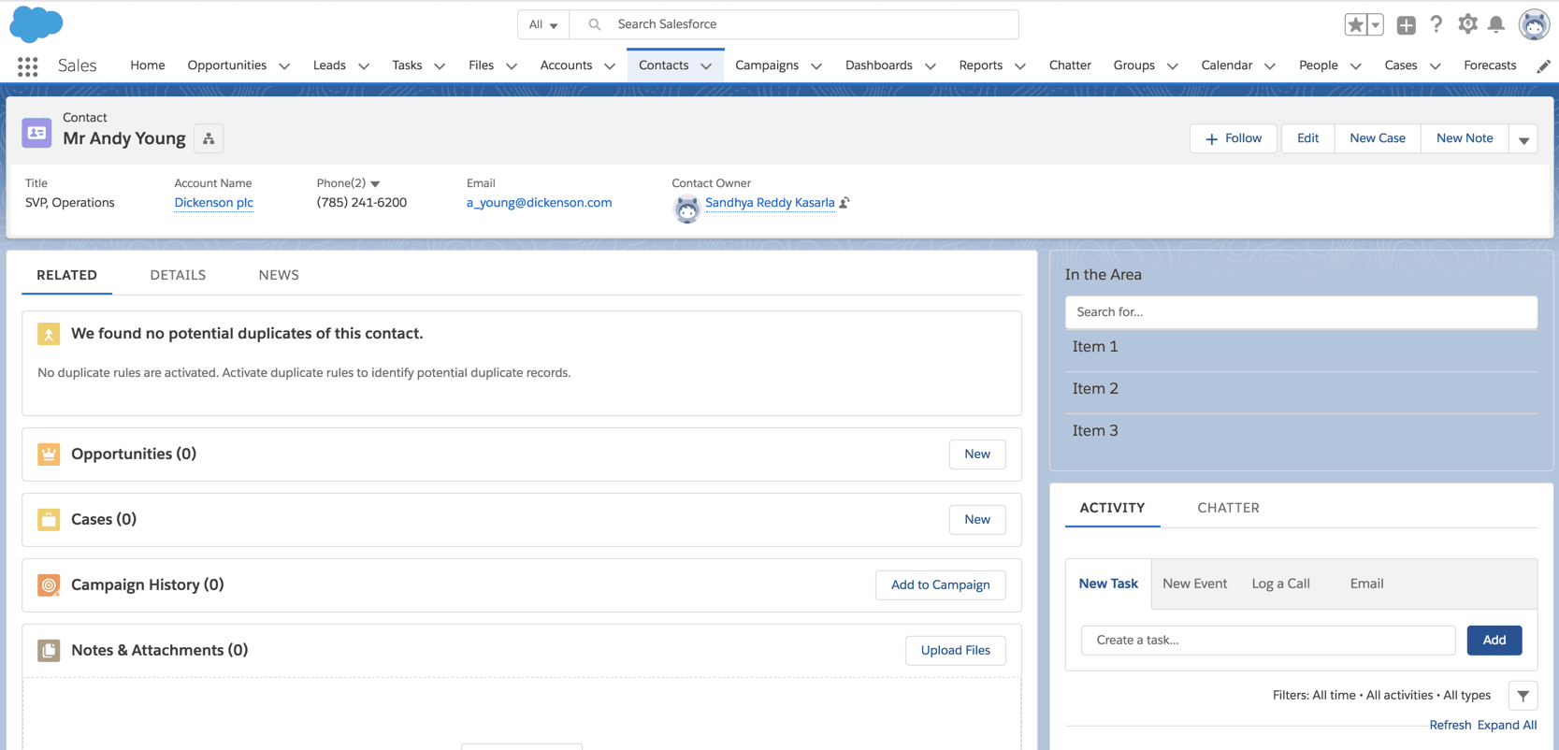Open the Forecasts nav tab
The width and height of the screenshot is (1559, 750).
tap(1490, 65)
